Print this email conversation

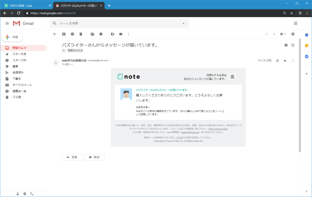pyautogui.click(x=286, y=45)
